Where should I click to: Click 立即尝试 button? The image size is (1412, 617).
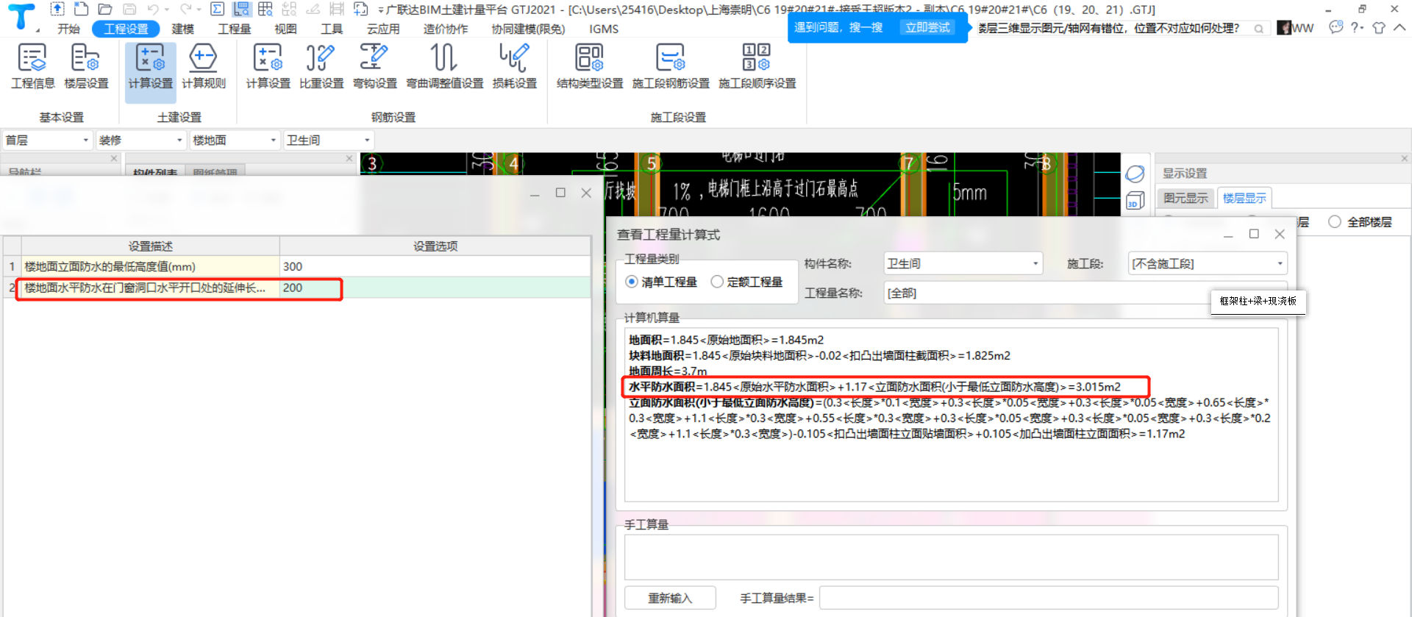(x=927, y=27)
